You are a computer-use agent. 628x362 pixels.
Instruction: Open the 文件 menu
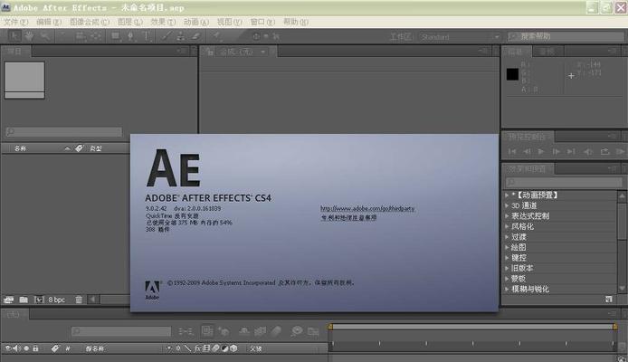(x=15, y=22)
